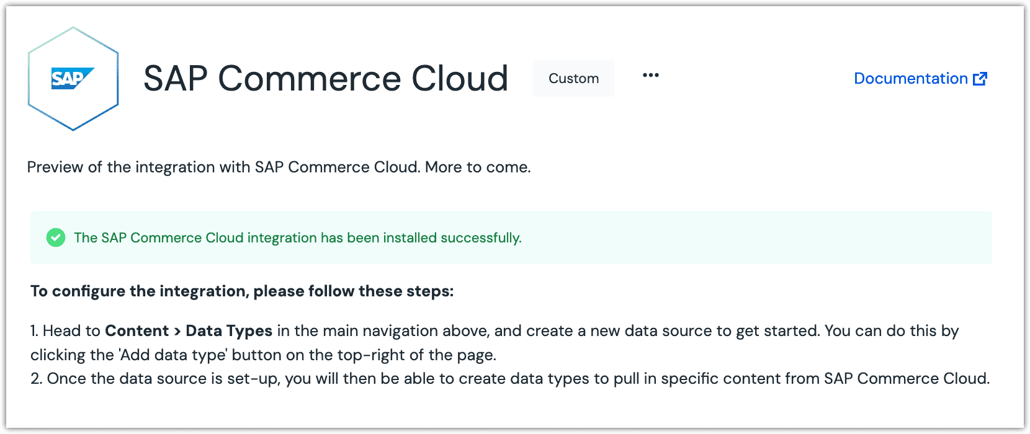Open the three-dot more options menu

tap(650, 76)
